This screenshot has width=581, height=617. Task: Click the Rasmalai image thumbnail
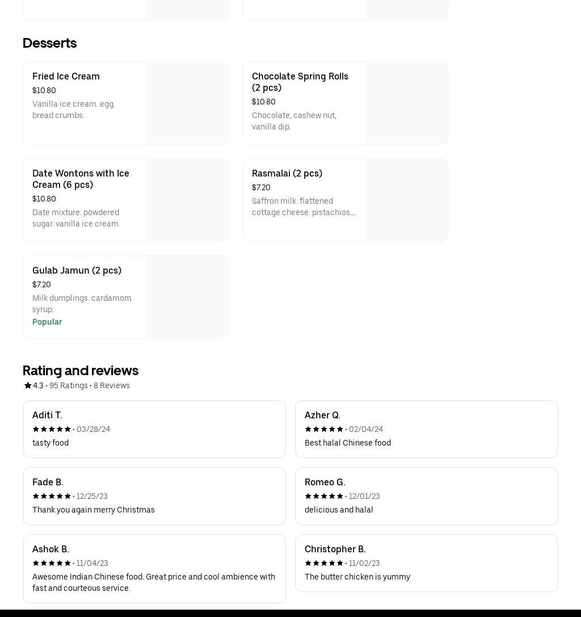coord(406,200)
